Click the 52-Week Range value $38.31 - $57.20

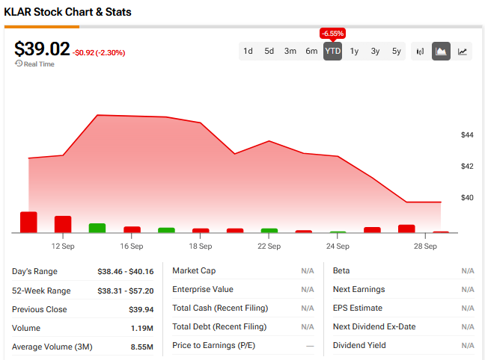click(x=126, y=291)
